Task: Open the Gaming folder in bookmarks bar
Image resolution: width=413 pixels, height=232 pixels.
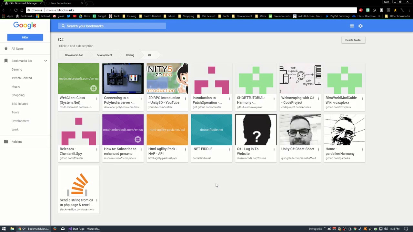Action: (x=129, y=16)
